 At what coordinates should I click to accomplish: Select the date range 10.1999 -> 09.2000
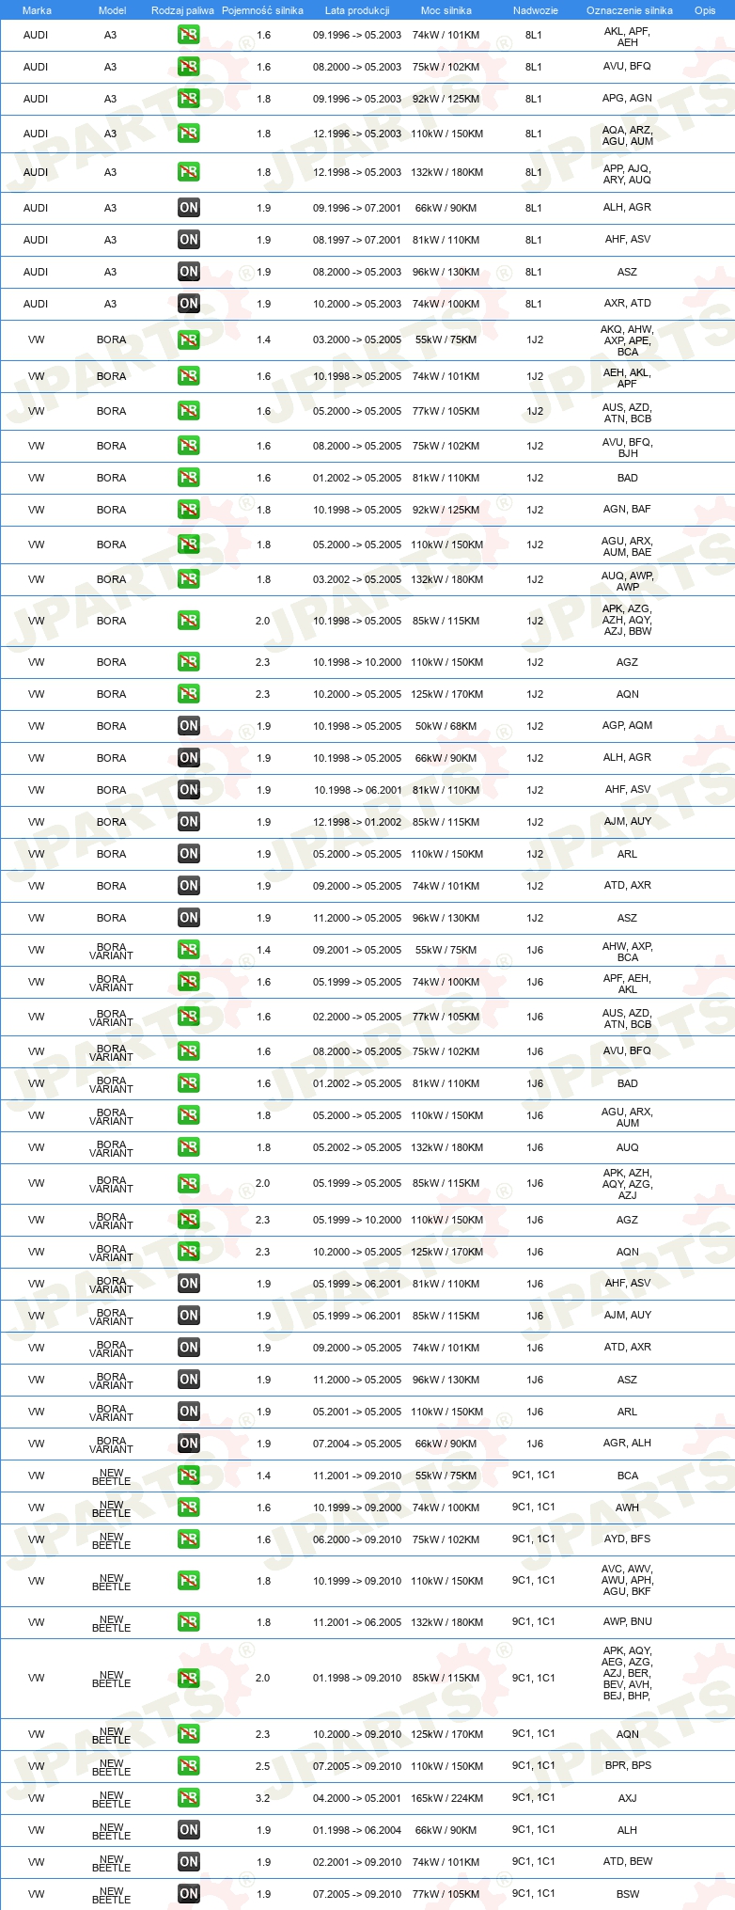(357, 1507)
